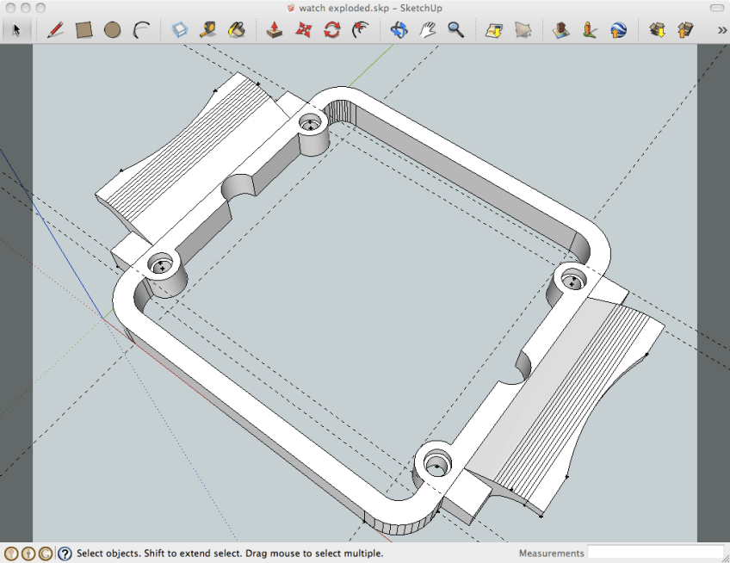Choose the Circle tool
Screen dimensions: 730x563
pyautogui.click(x=113, y=28)
